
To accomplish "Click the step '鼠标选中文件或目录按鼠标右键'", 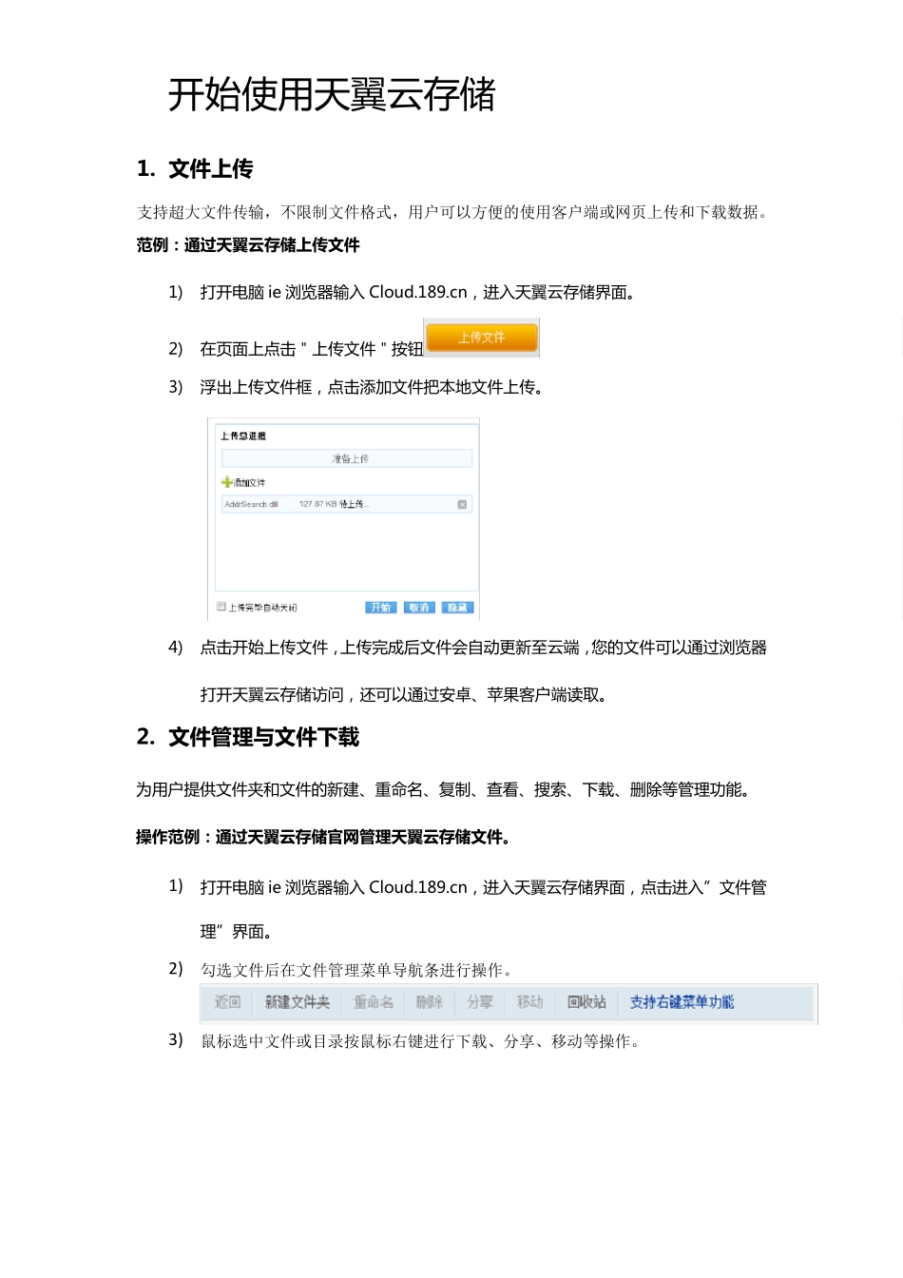I will pyautogui.click(x=423, y=1041).
